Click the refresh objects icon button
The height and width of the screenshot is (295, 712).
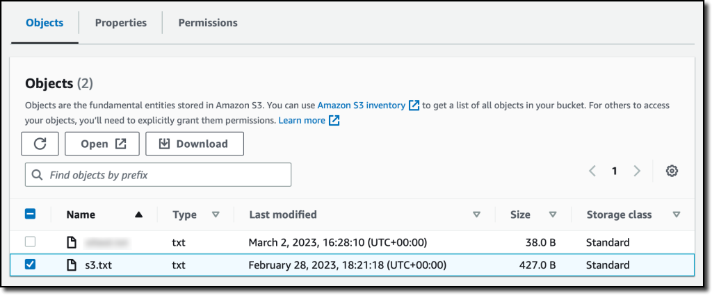pyautogui.click(x=40, y=144)
